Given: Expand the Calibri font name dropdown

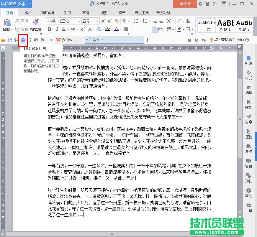Looking at the screenshot, I should tap(80, 21).
